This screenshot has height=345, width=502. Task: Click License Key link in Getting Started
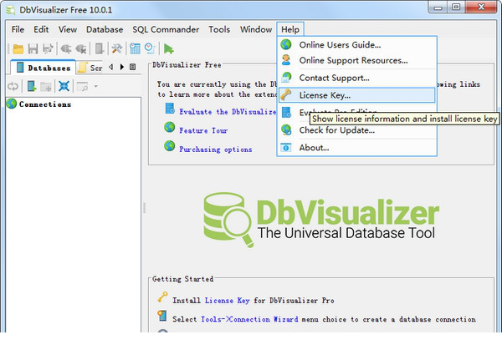tap(227, 301)
